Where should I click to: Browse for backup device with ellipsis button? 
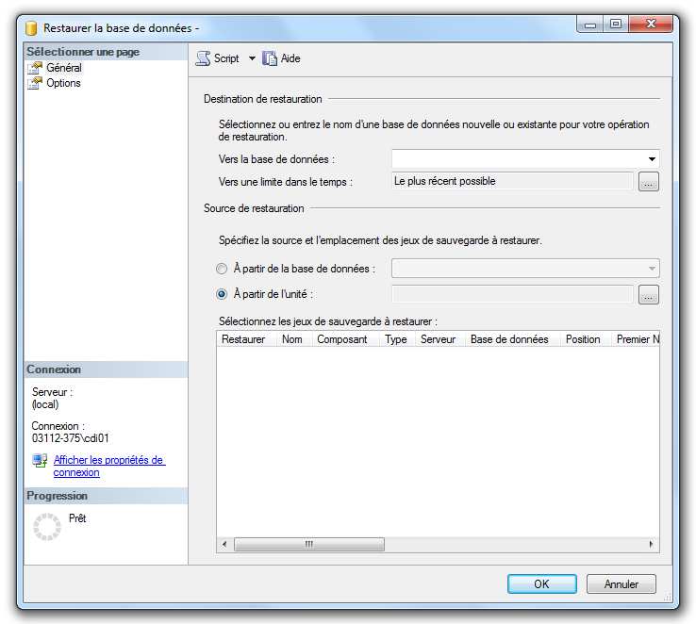point(648,295)
